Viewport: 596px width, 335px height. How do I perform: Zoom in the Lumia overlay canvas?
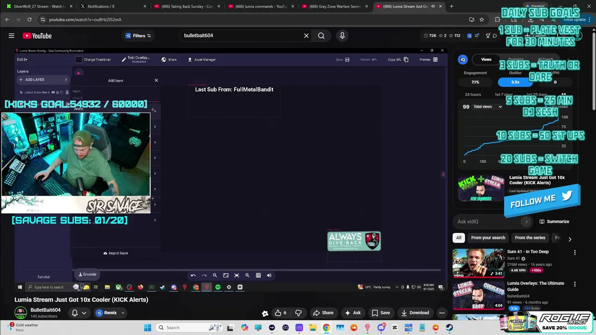[x=247, y=275]
